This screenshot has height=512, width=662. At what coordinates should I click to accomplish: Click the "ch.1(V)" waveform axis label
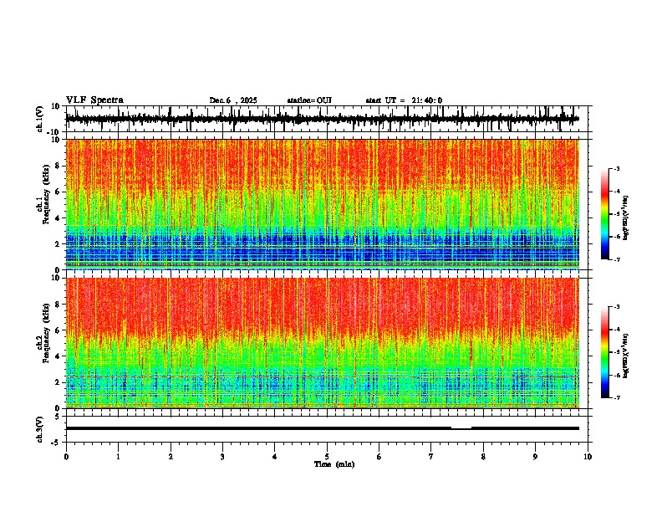40,119
